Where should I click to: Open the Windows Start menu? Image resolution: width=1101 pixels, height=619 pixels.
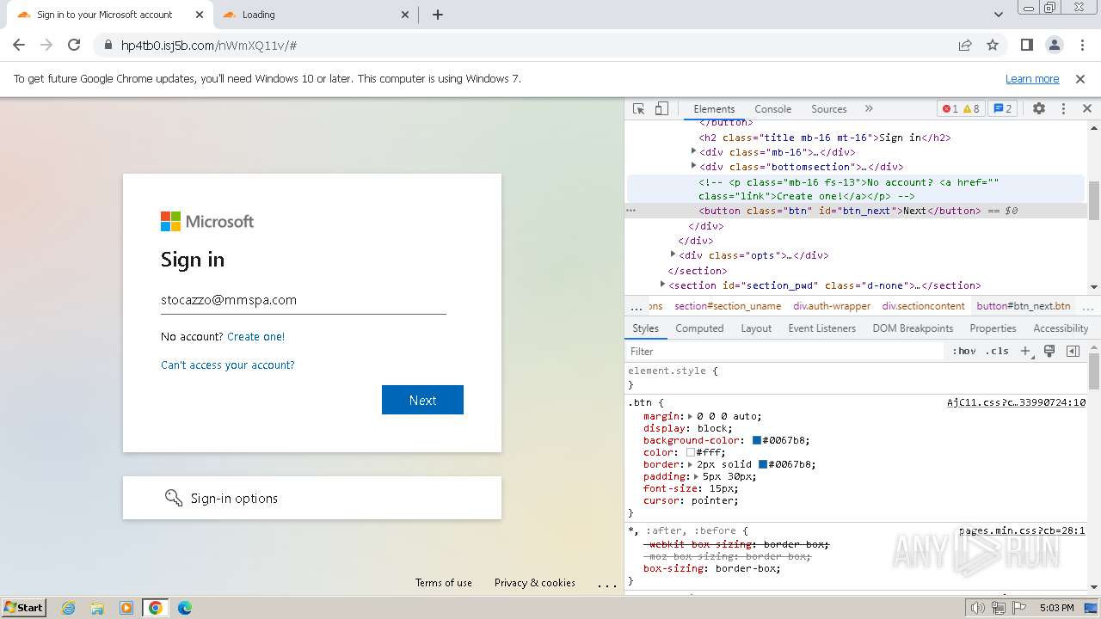point(24,607)
